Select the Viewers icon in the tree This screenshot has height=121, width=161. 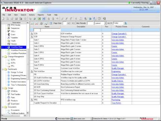9,44
